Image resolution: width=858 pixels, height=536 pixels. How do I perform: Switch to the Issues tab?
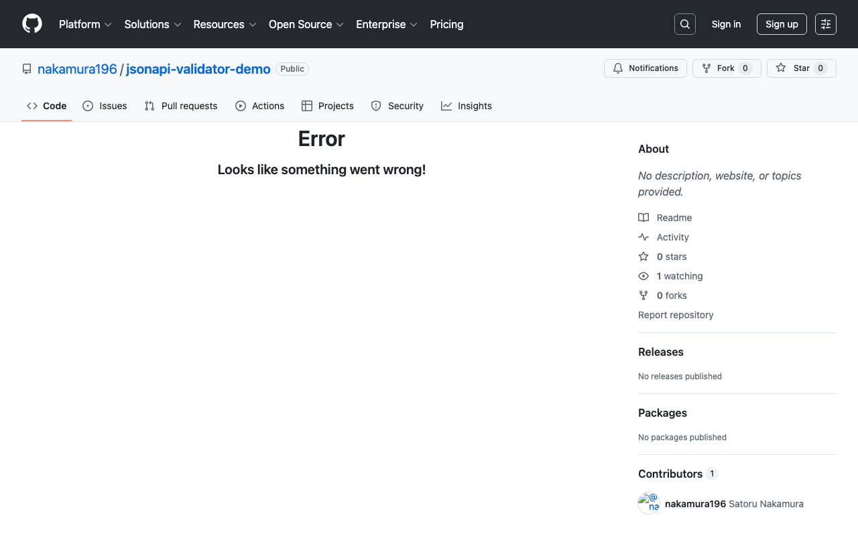coord(105,106)
